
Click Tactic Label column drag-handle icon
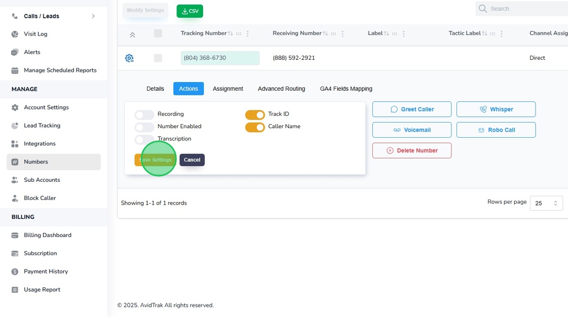coord(492,33)
